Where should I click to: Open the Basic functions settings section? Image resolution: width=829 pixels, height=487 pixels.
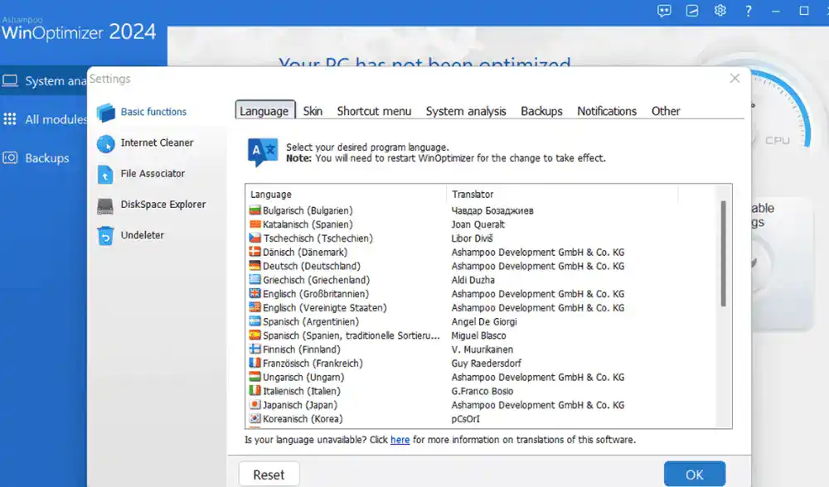point(153,112)
